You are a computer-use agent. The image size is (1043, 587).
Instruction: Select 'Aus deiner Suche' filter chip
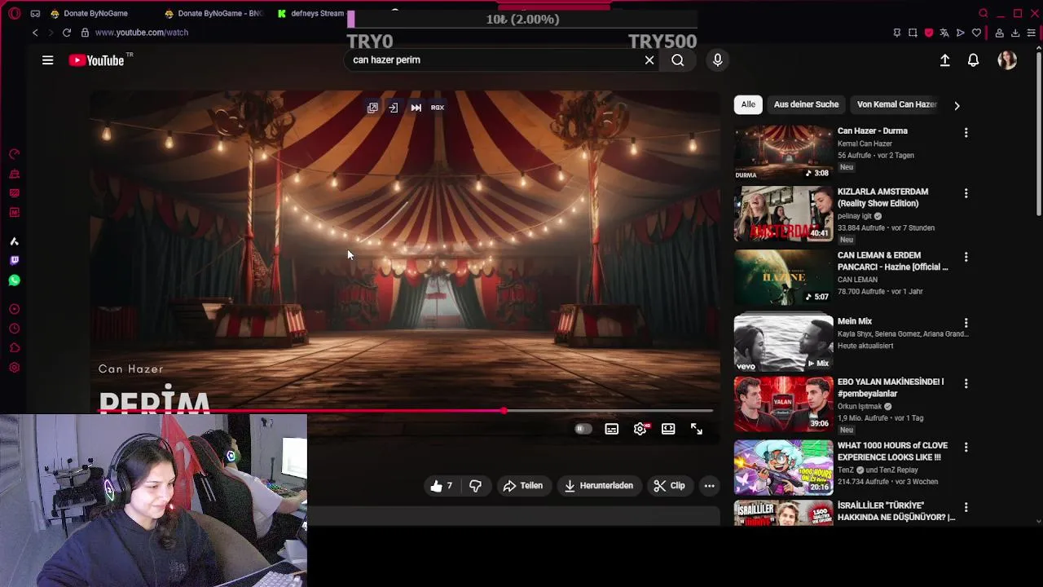coord(806,104)
